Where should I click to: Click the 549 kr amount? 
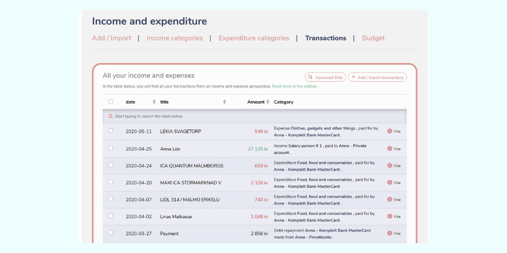pyautogui.click(x=261, y=132)
